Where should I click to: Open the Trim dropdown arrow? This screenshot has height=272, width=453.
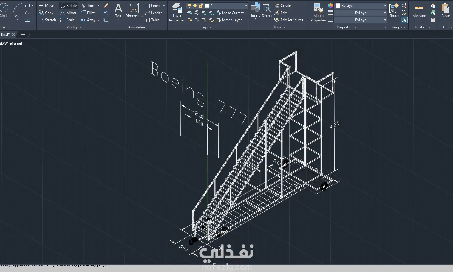tap(98, 6)
